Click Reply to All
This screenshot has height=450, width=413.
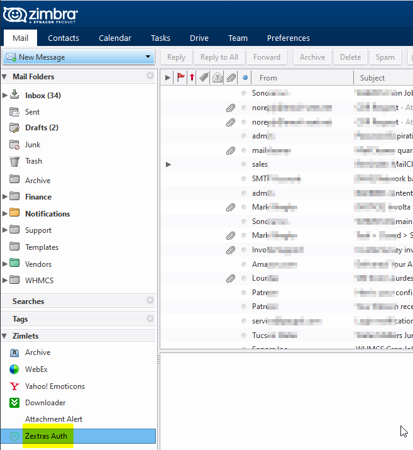tap(219, 57)
